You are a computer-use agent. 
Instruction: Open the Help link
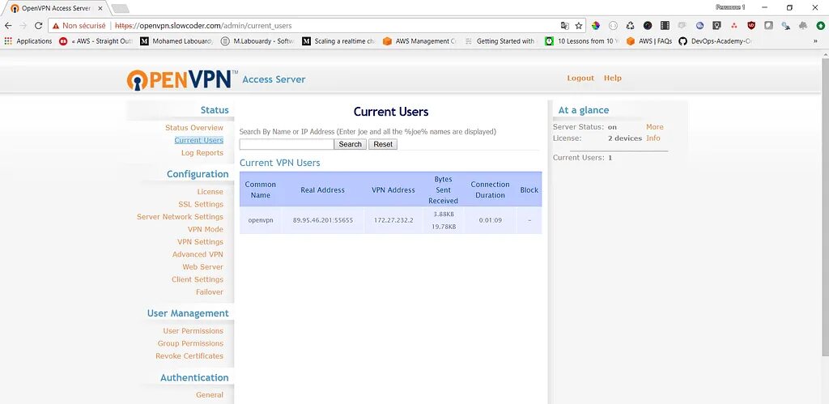(x=612, y=78)
